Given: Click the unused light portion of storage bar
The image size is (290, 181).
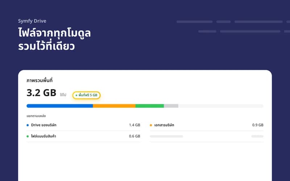Looking at the screenshot, I should (x=221, y=106).
